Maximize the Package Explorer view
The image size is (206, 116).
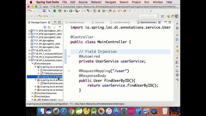[x=59, y=22]
